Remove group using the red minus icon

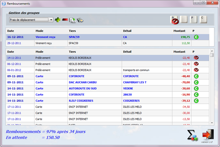tap(65, 20)
